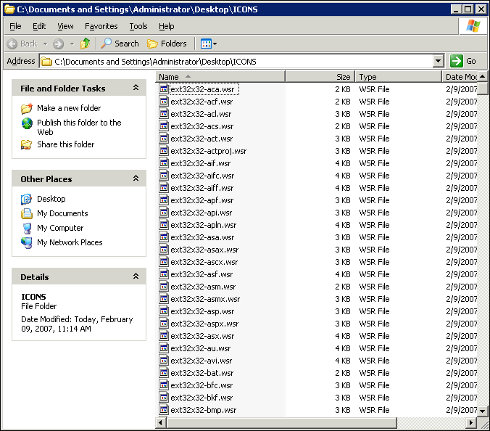The height and width of the screenshot is (431, 490).
Task: Select the ext32x32-aifc.wsr file icon
Action: (x=164, y=176)
